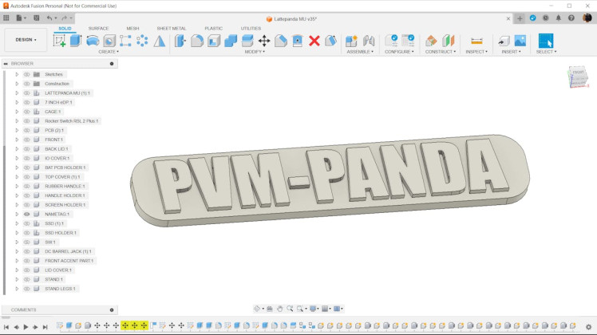Jump to timeline start
The width and height of the screenshot is (597, 335).
tap(6, 327)
